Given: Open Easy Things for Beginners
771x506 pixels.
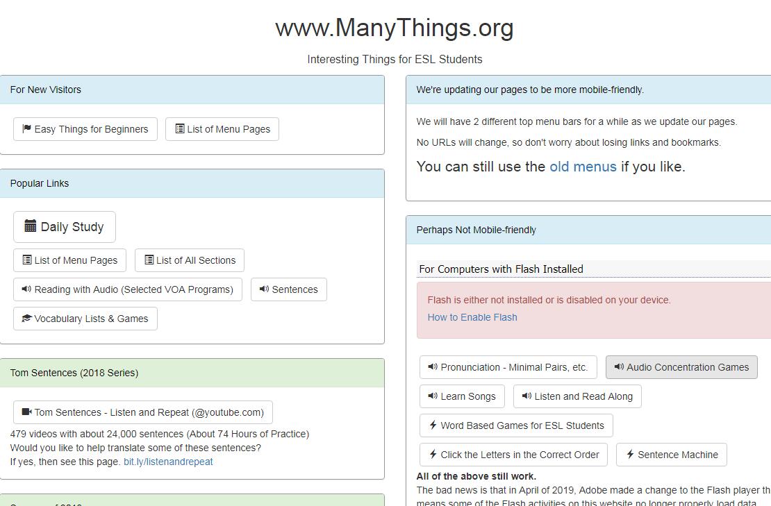Looking at the screenshot, I should 85,129.
